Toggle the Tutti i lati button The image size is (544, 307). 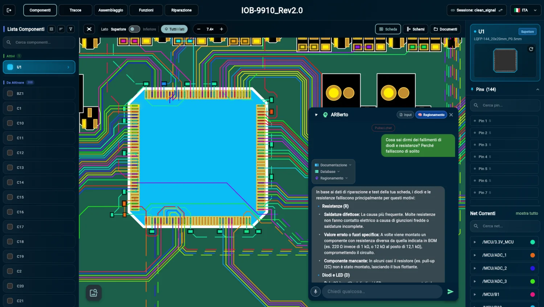click(x=174, y=29)
